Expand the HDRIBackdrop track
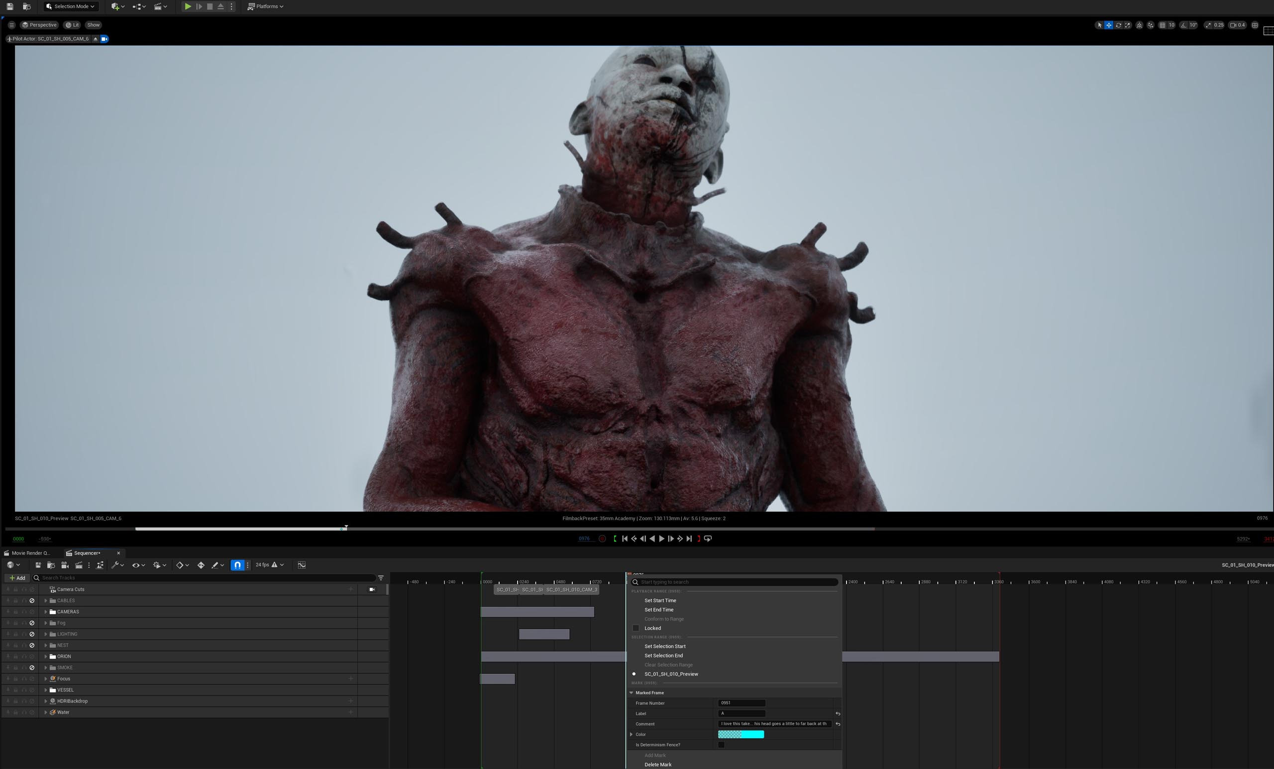The width and height of the screenshot is (1274, 769). click(x=45, y=701)
